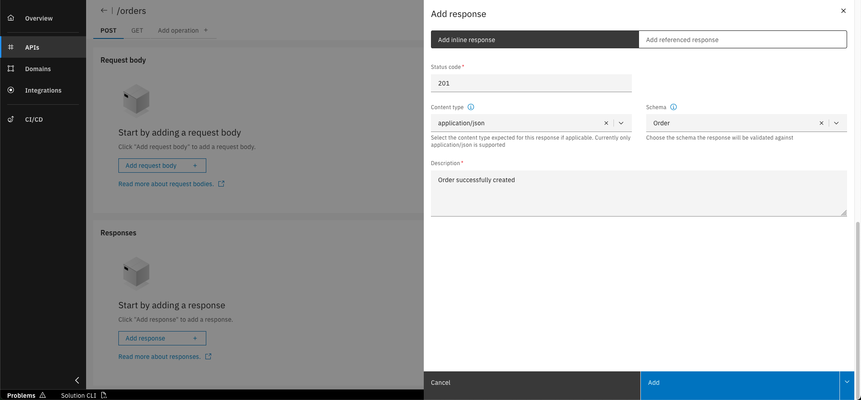The height and width of the screenshot is (400, 861).
Task: Click the box illustration in Request body
Action: tap(136, 101)
